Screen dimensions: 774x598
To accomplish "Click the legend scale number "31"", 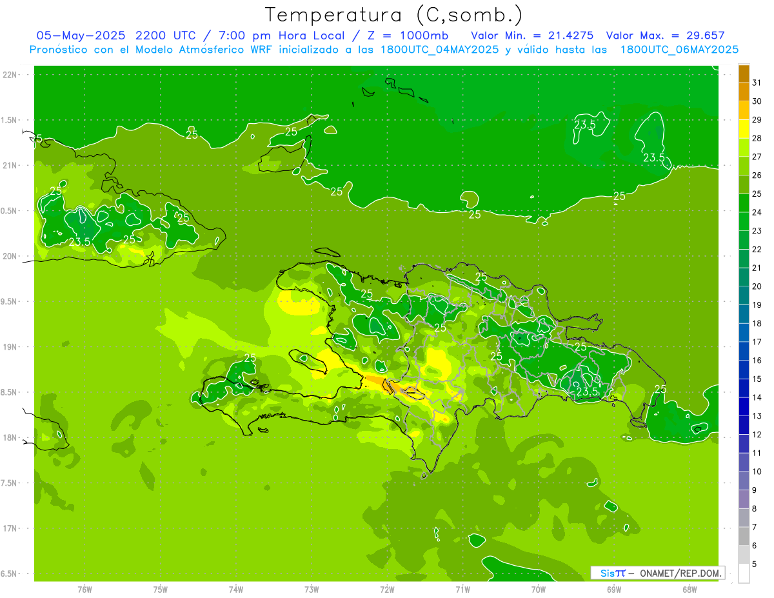I will [757, 82].
